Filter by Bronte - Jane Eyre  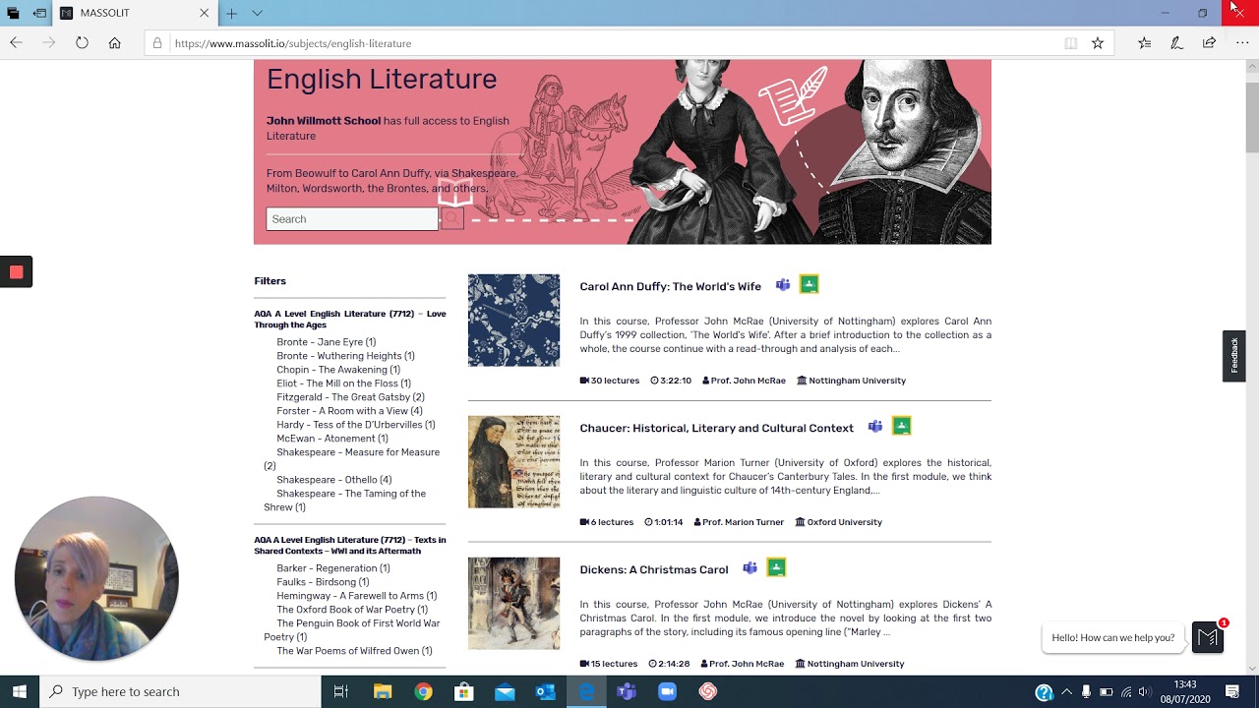point(327,342)
